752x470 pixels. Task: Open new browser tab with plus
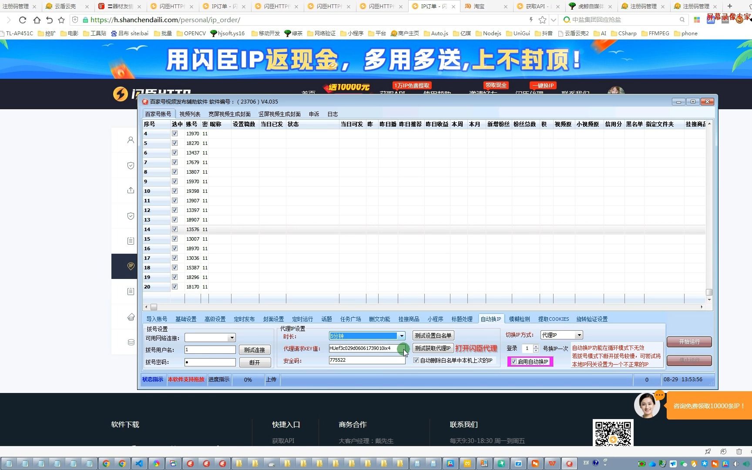pyautogui.click(x=730, y=6)
